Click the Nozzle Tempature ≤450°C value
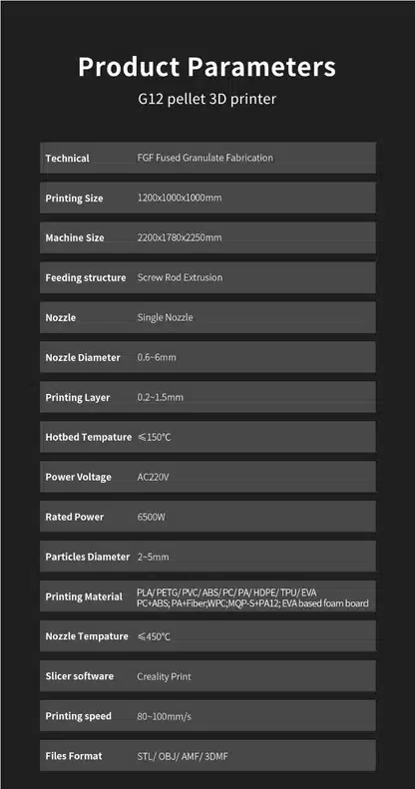The height and width of the screenshot is (789, 415). tap(154, 637)
